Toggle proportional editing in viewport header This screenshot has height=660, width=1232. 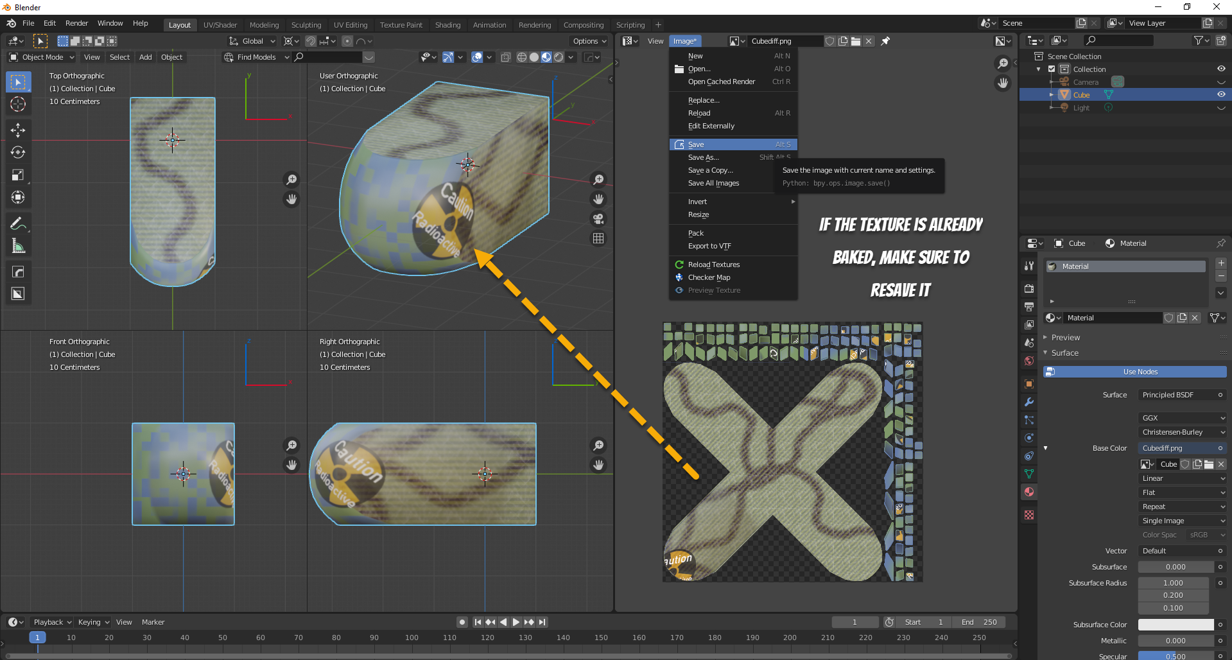pos(347,41)
